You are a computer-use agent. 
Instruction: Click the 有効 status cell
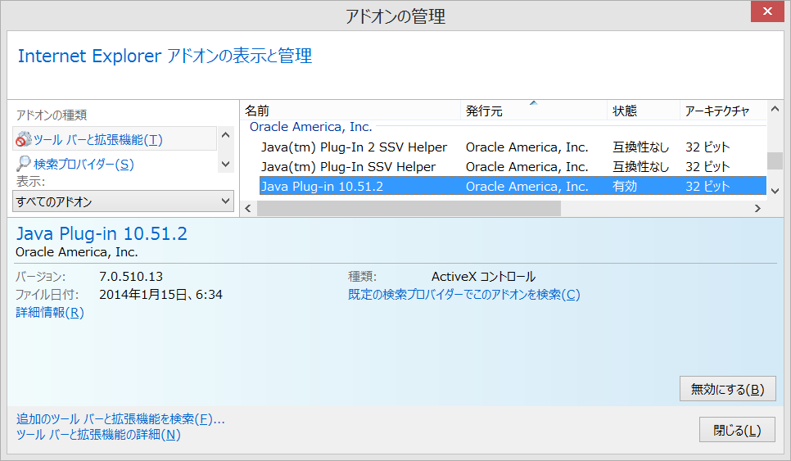pos(625,186)
